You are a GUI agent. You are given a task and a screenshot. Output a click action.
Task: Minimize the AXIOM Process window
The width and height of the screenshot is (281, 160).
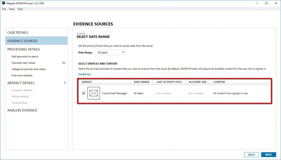(x=257, y=3)
